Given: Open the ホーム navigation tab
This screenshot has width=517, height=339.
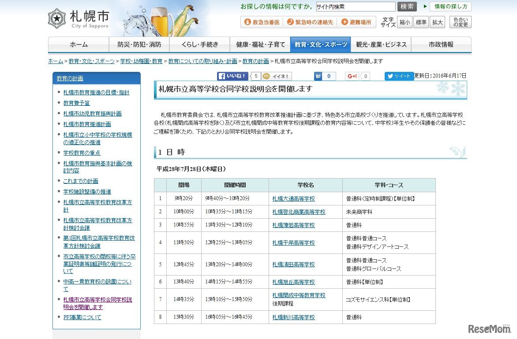Looking at the screenshot, I should click(78, 44).
